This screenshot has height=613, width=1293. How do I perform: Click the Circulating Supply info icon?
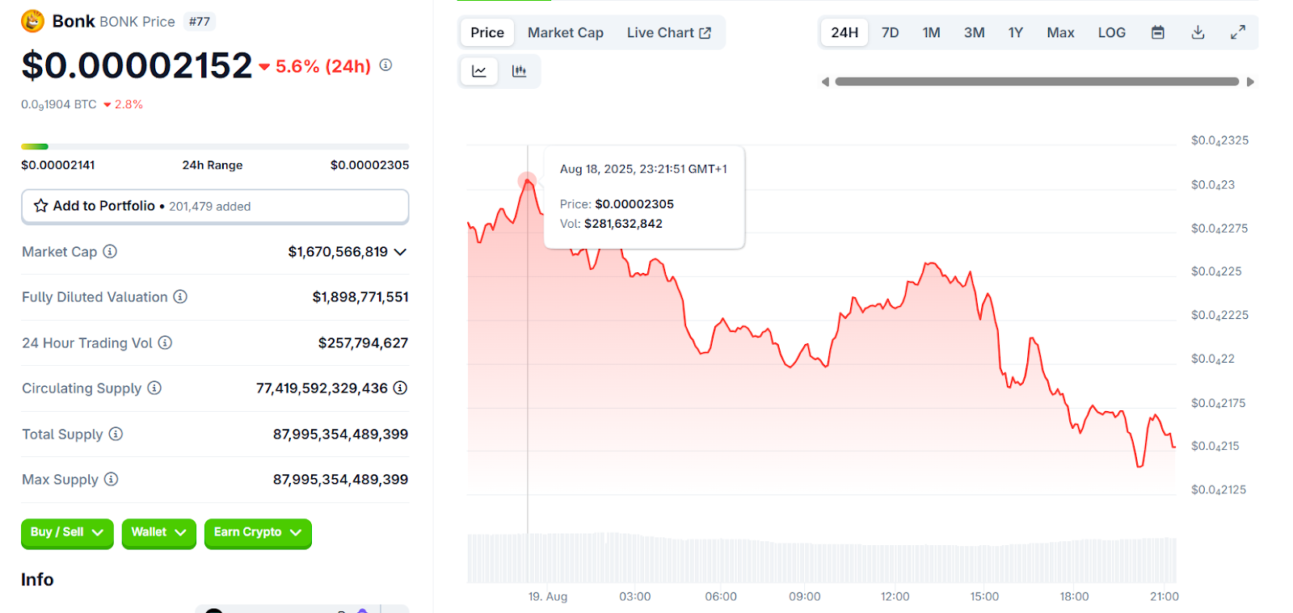click(x=154, y=388)
